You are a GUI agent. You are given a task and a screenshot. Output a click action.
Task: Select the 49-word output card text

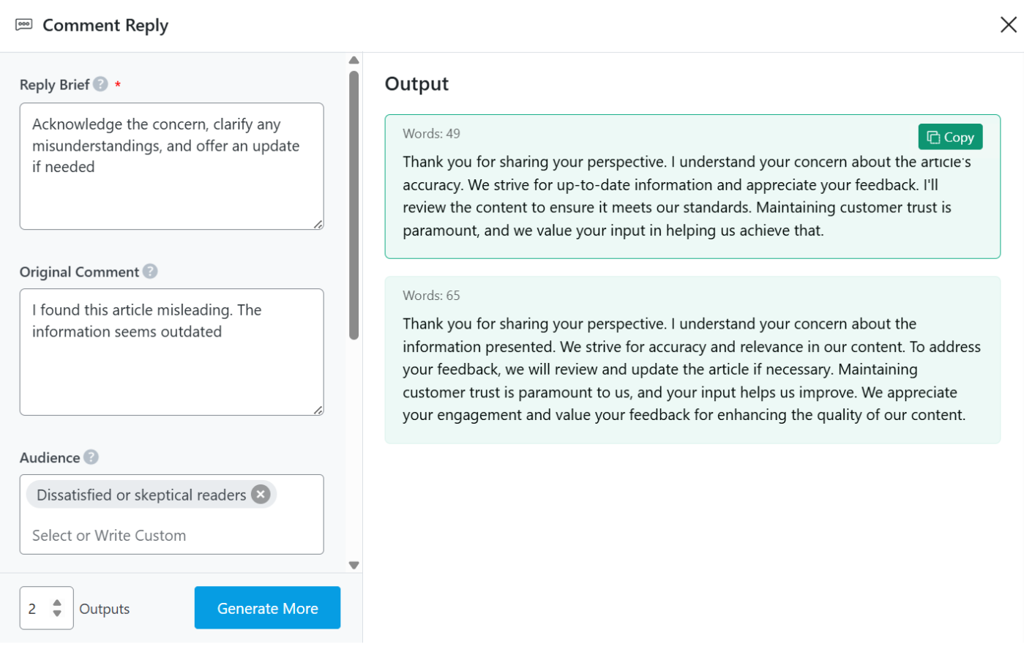click(677, 196)
